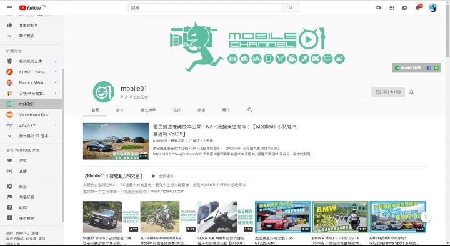The image size is (450, 246).
Task: Open Mobile01 official site banner link
Action: point(408,68)
